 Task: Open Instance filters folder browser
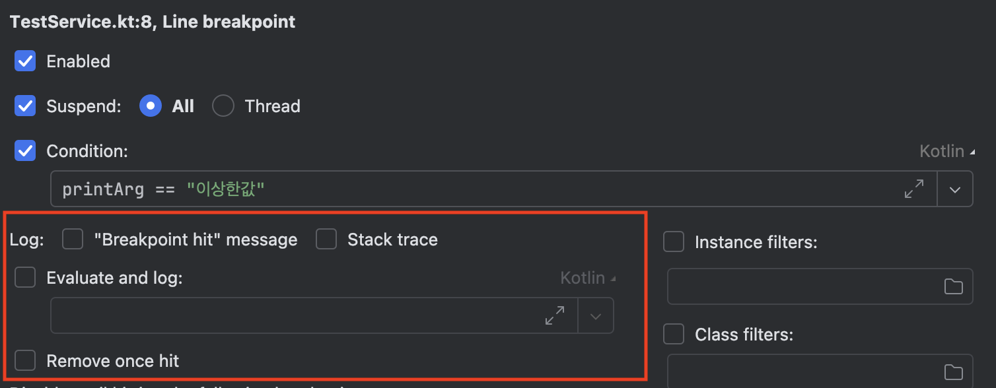[953, 286]
